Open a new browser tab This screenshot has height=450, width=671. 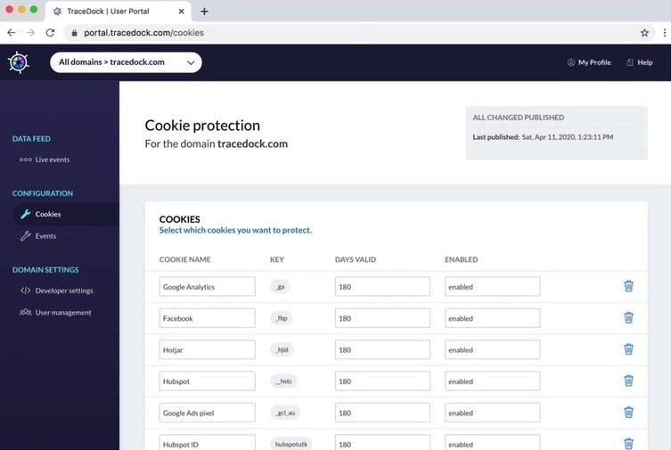click(204, 12)
